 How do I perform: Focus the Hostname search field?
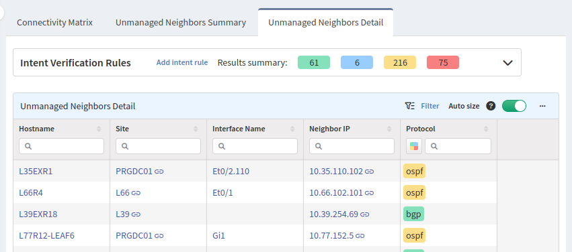click(61, 146)
